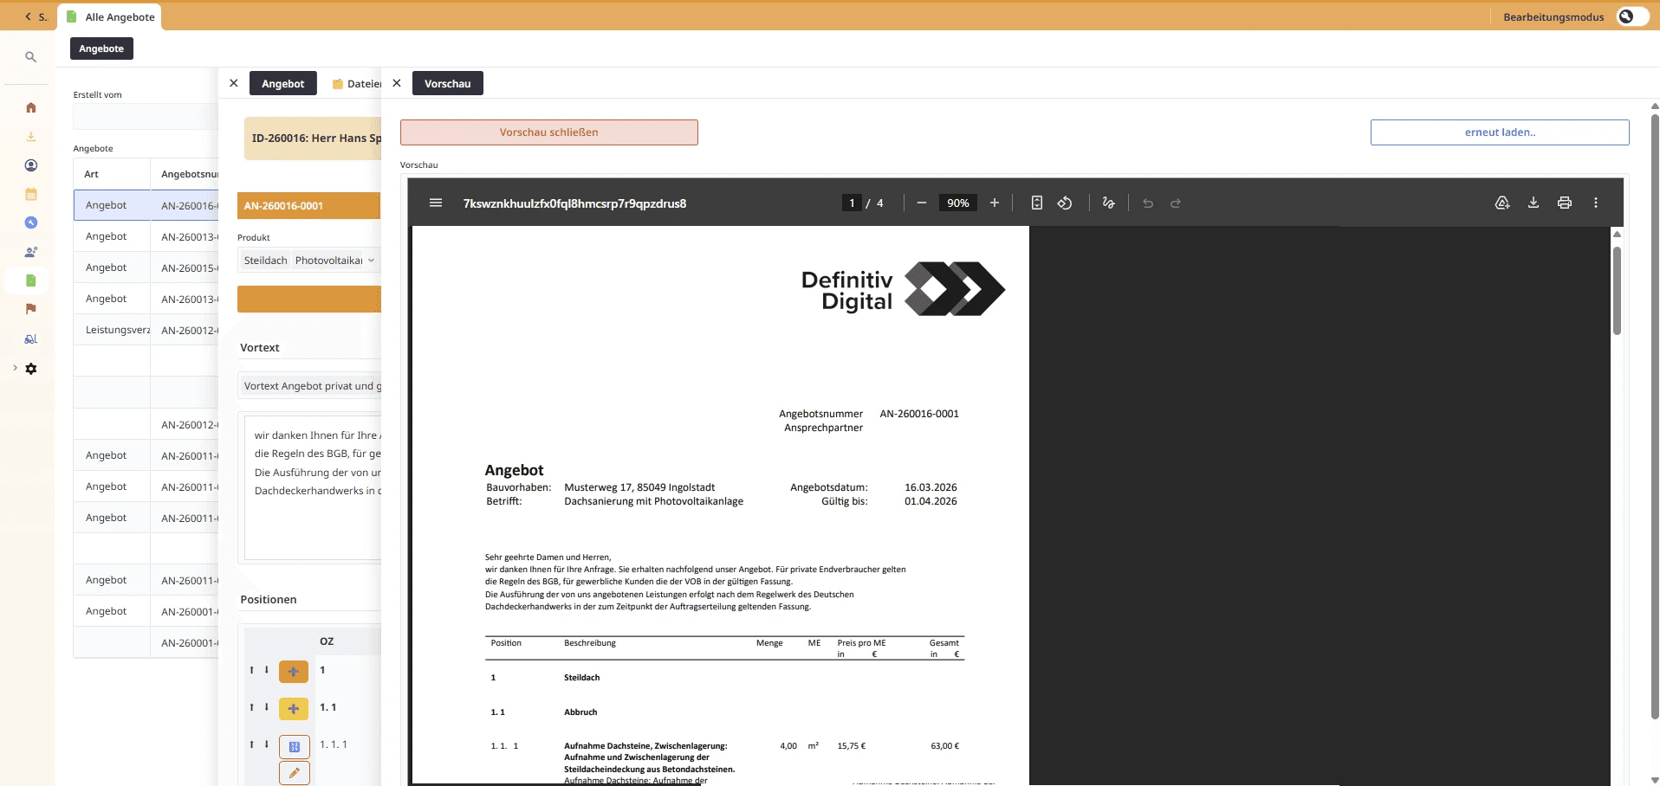Open the search icon at top left

pos(31,56)
